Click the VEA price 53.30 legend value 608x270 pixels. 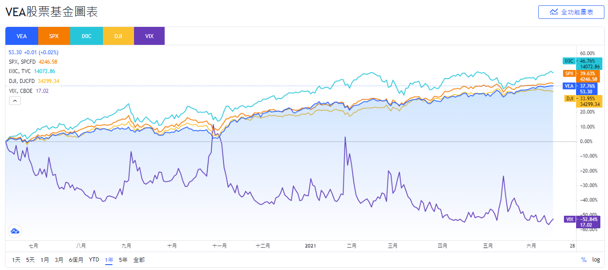[15, 52]
